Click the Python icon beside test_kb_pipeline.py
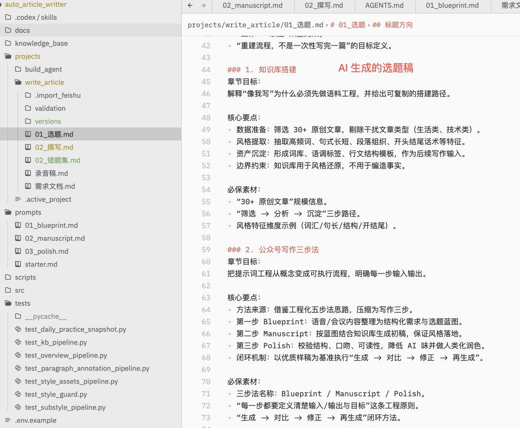 [x=18, y=342]
